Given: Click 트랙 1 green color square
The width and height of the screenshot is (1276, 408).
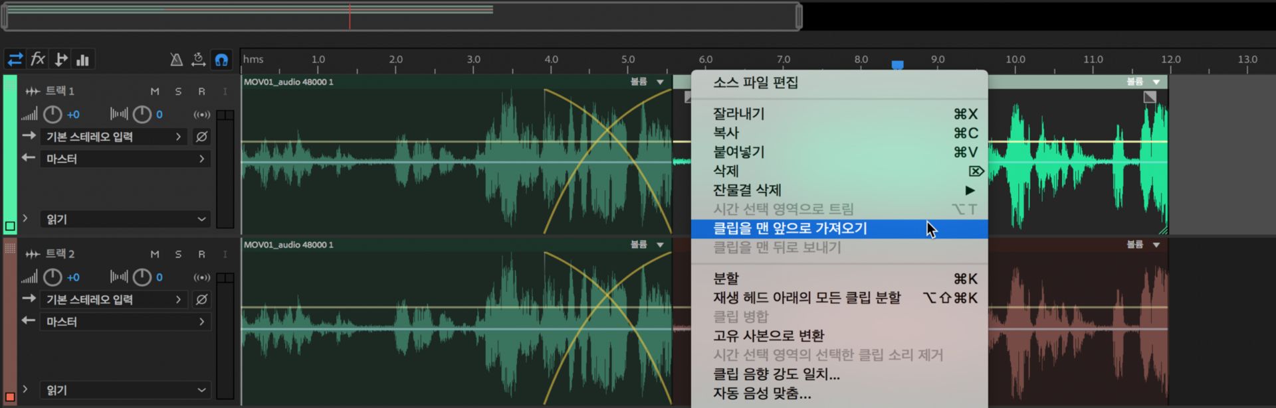Looking at the screenshot, I should click(10, 226).
